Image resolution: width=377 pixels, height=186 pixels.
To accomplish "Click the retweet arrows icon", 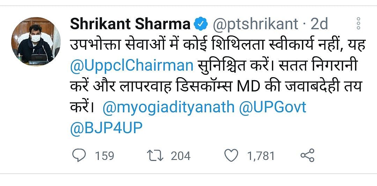I will [155, 155].
